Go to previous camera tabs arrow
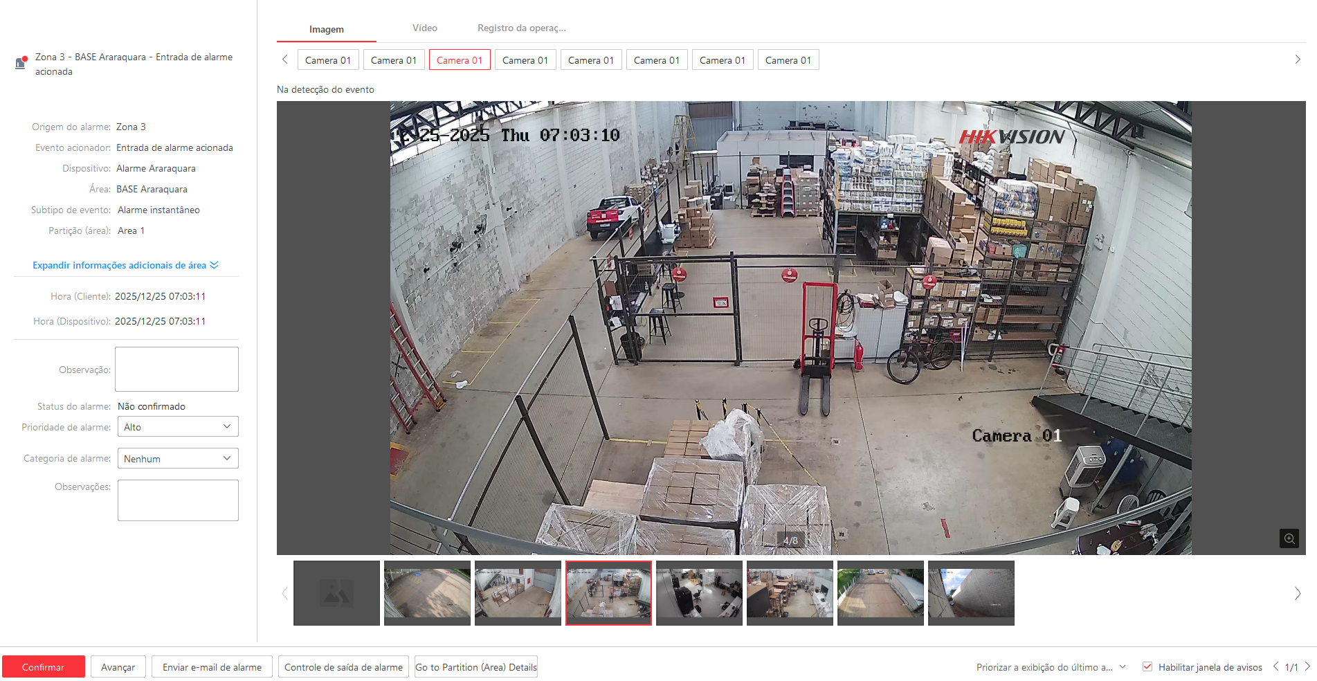Screen dimensions: 1317x681 pos(284,60)
